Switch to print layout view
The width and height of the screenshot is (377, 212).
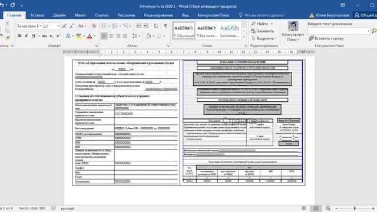[x=316, y=208]
